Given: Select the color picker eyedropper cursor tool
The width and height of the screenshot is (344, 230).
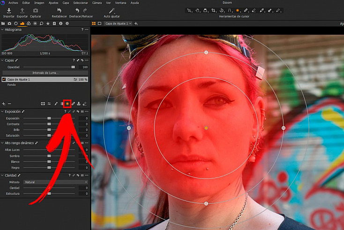Looking at the screenshot, I should tap(262, 10).
